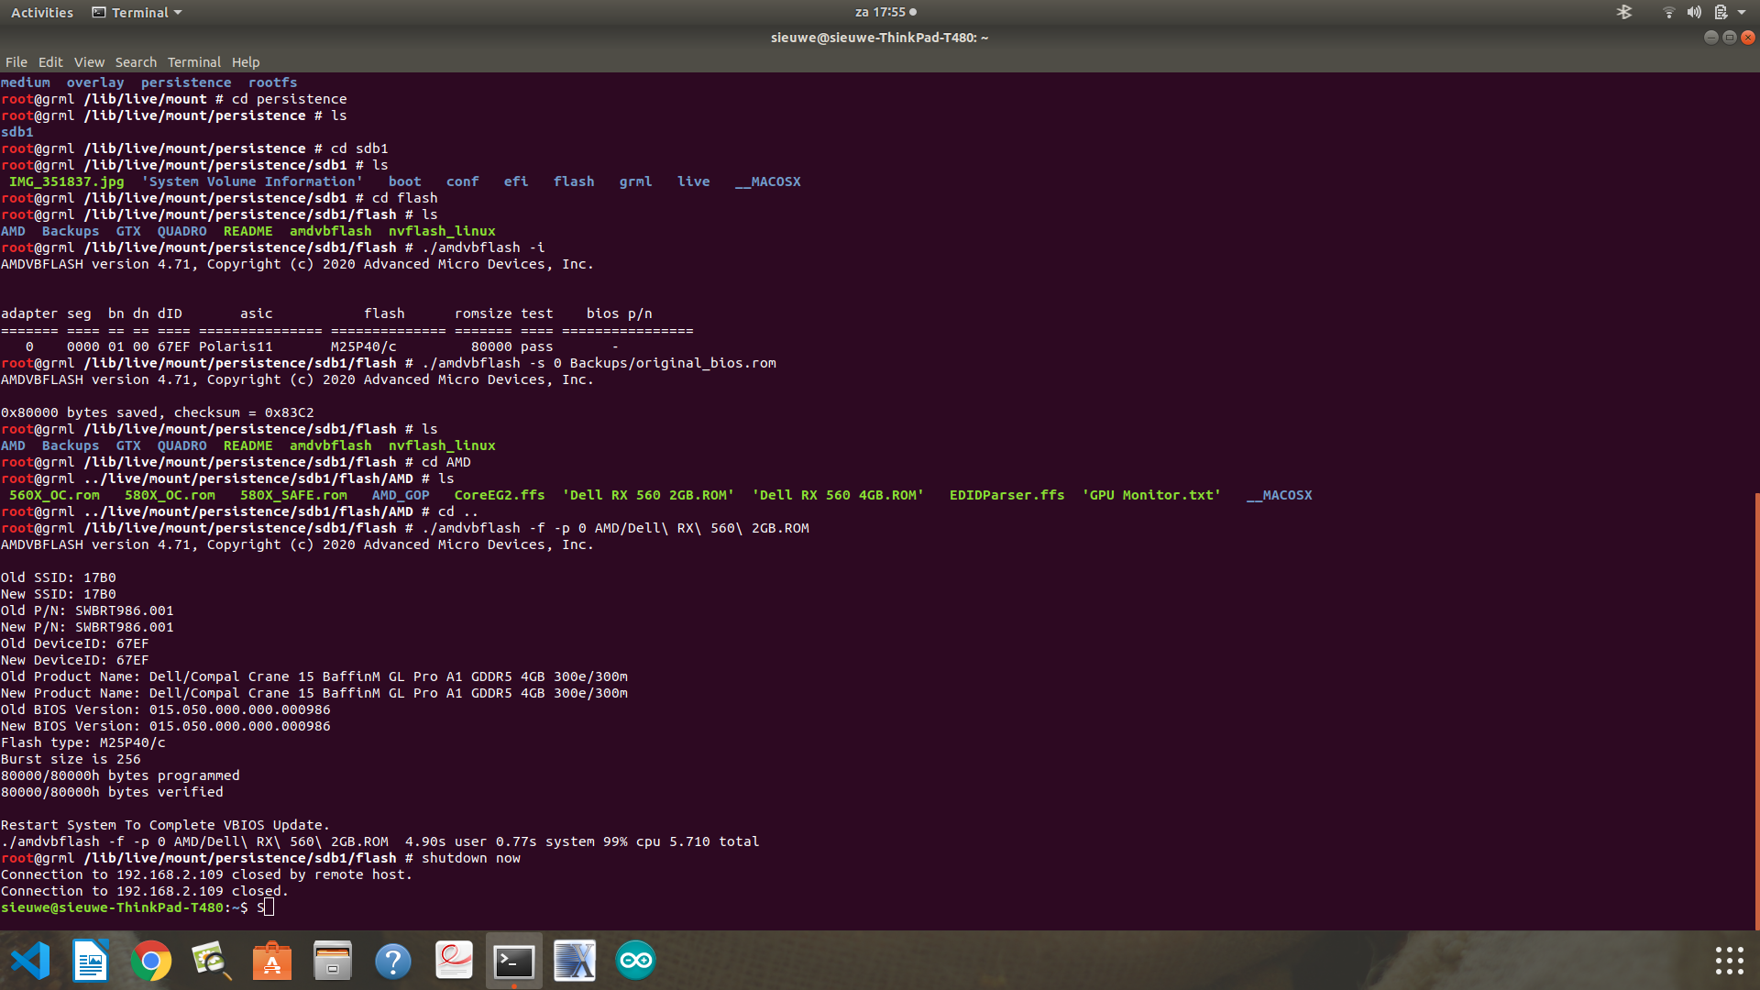Open the Help menu in Terminal
This screenshot has width=1760, height=990.
point(245,62)
